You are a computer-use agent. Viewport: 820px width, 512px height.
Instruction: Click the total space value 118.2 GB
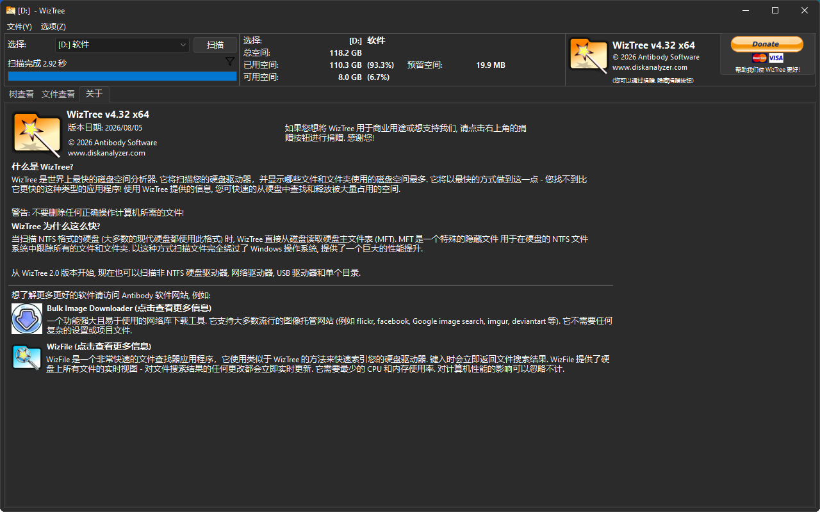click(345, 52)
